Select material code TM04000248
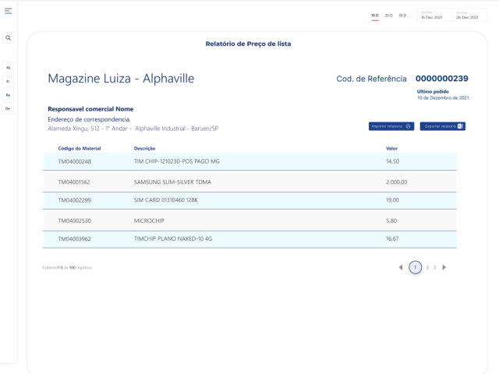 coord(75,161)
